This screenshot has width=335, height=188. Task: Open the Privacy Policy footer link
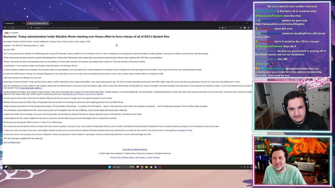point(128,157)
